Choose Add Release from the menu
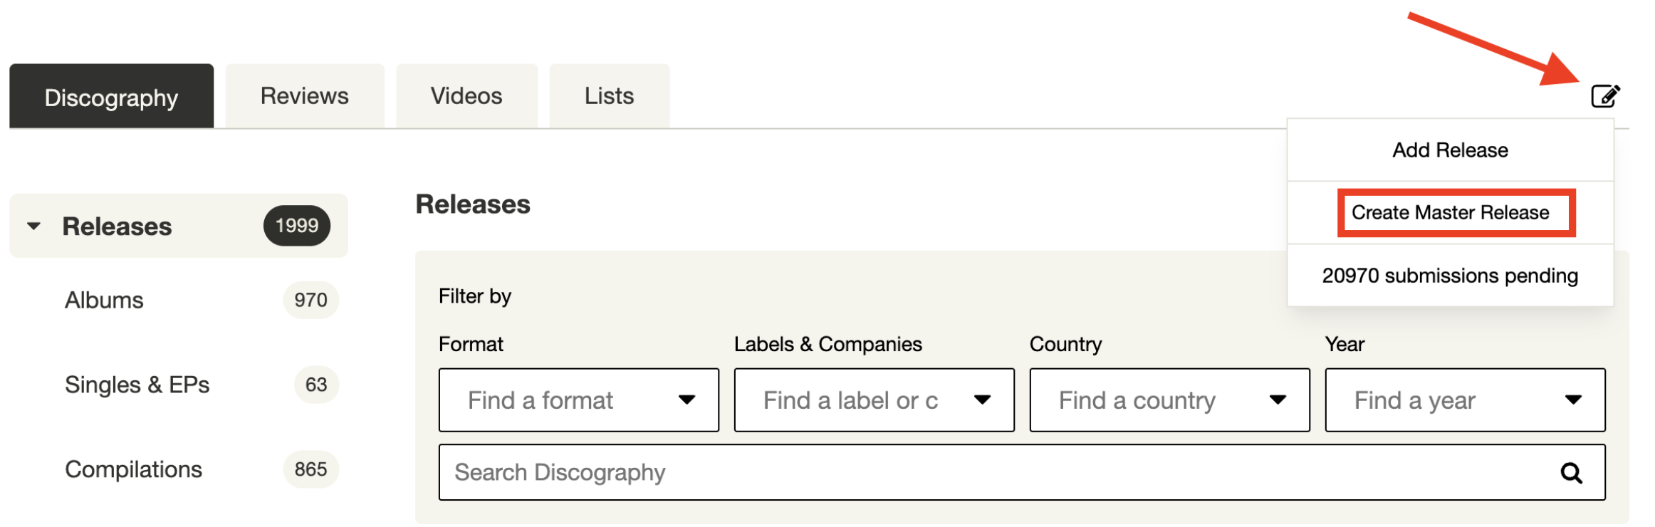The image size is (1655, 527). coord(1450,150)
